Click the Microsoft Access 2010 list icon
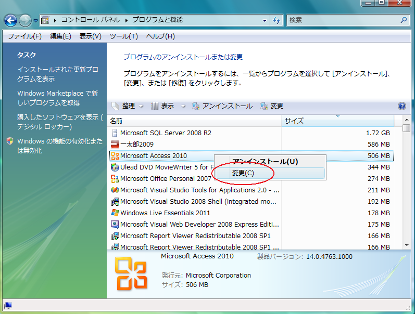 115,156
